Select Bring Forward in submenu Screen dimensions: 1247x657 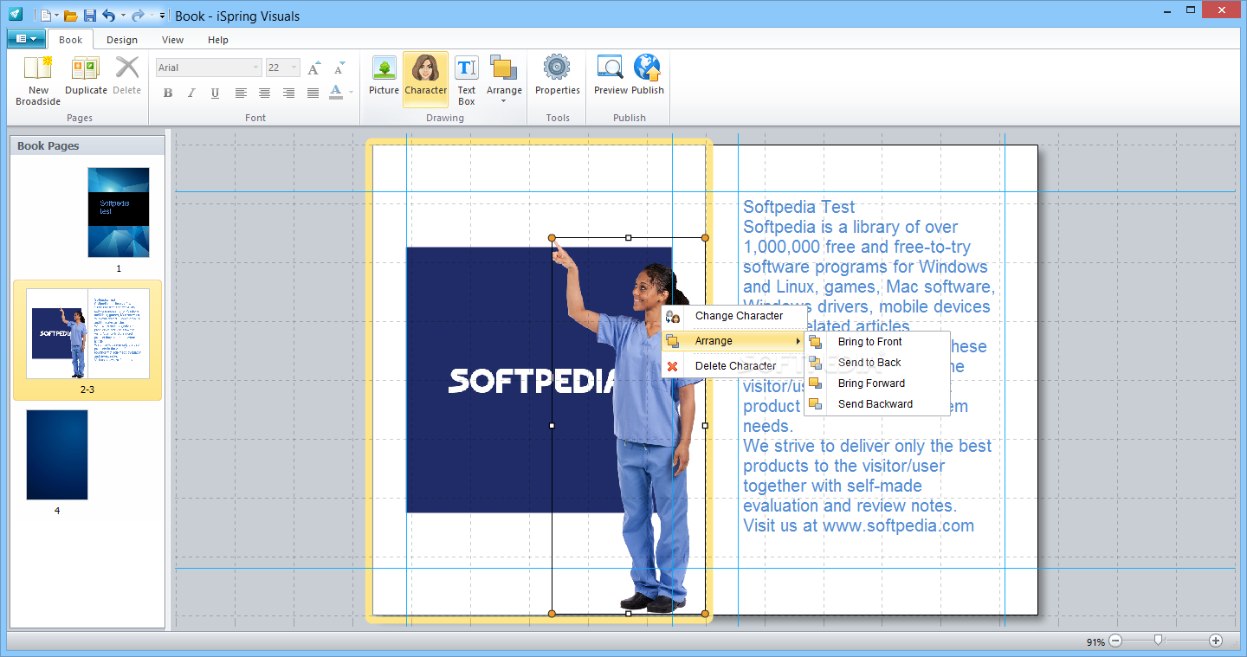877,383
